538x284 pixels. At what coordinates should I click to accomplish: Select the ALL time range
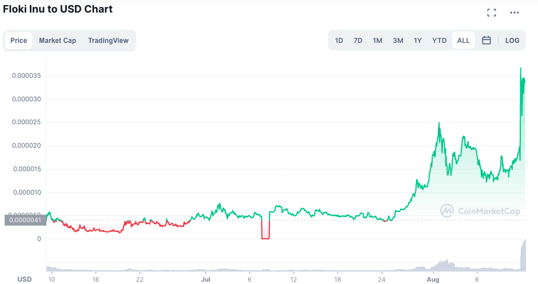click(x=463, y=41)
